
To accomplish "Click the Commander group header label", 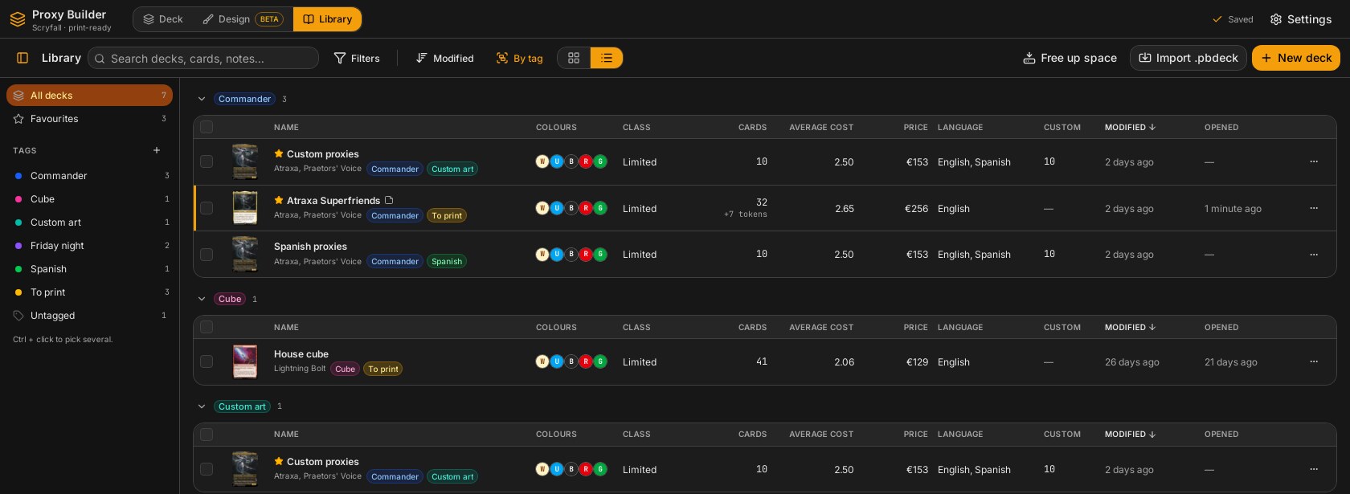I will [244, 99].
